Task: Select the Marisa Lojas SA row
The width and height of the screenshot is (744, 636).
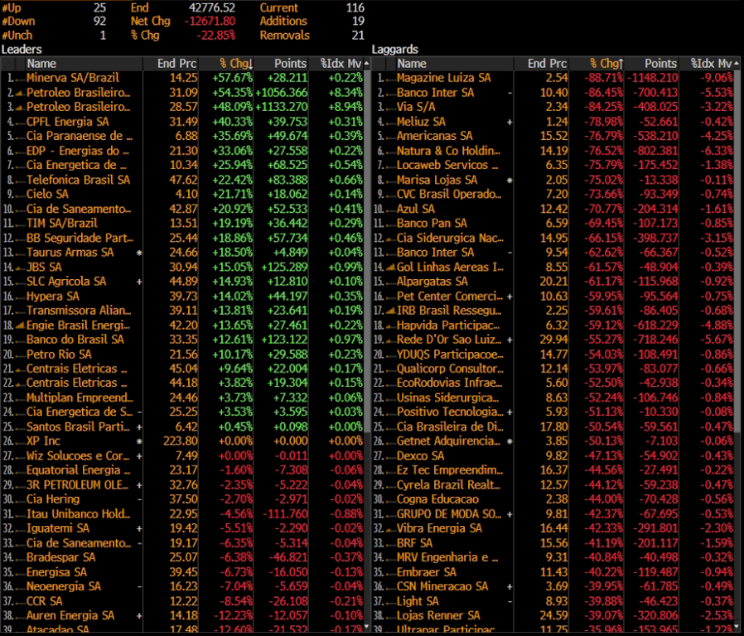Action: coord(553,180)
